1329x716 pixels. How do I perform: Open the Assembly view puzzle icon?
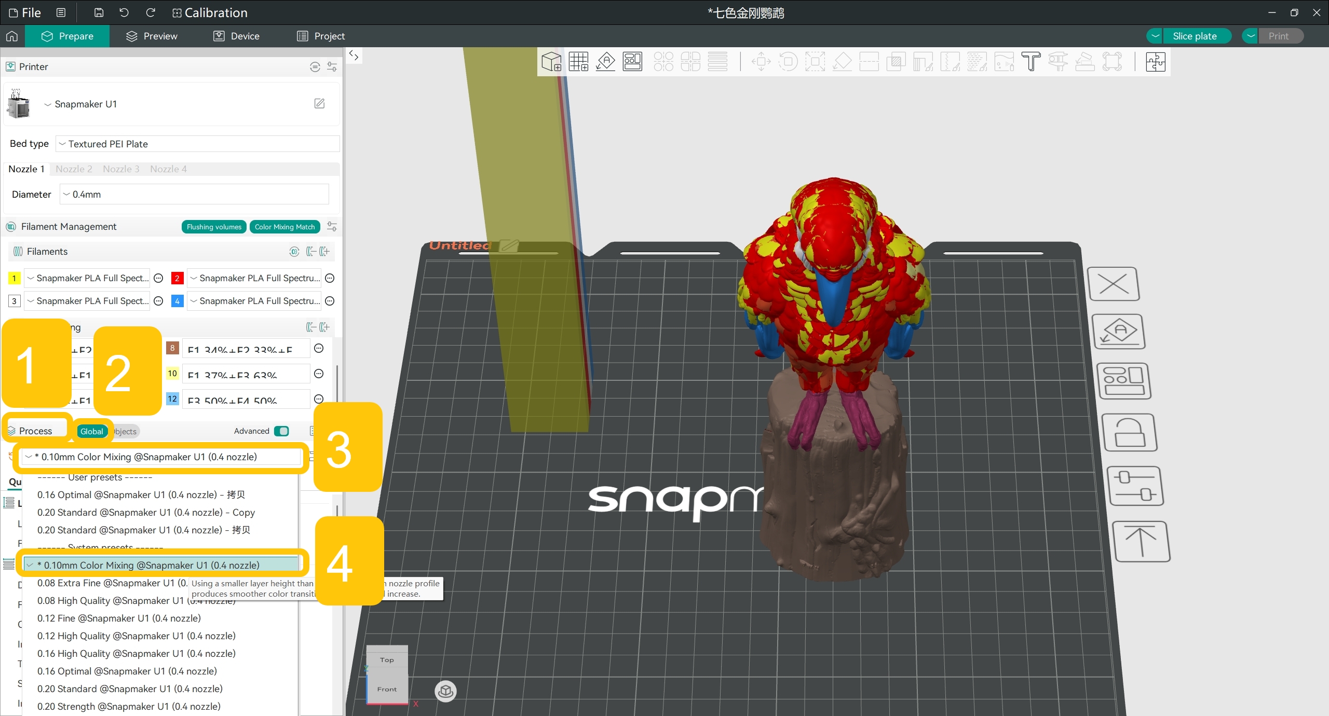[1156, 62]
